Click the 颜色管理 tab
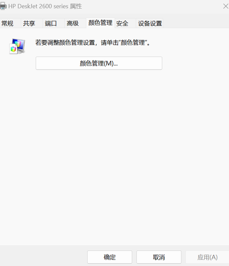Image resolution: width=229 pixels, height=266 pixels. (x=100, y=23)
